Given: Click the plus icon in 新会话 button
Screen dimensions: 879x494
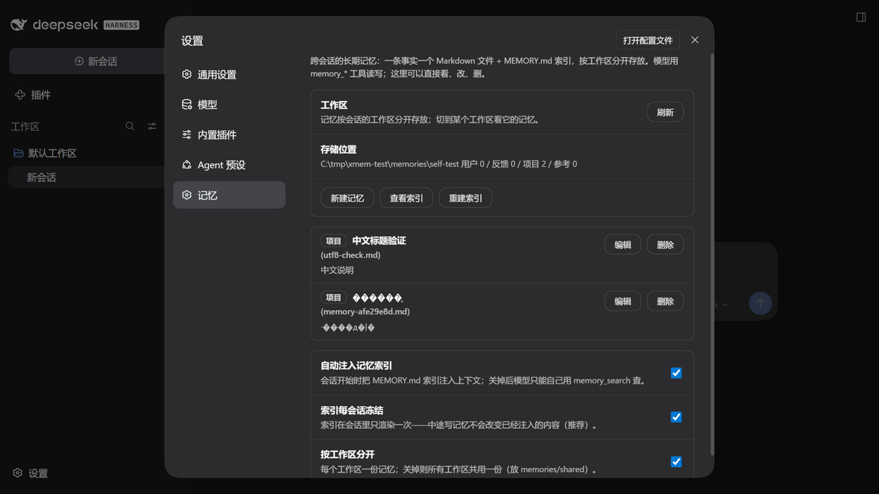Looking at the screenshot, I should [79, 61].
